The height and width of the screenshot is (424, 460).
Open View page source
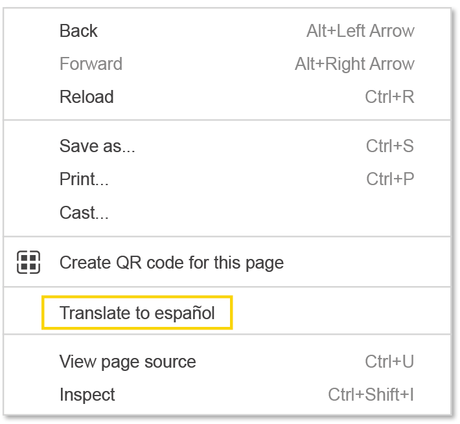coord(128,362)
